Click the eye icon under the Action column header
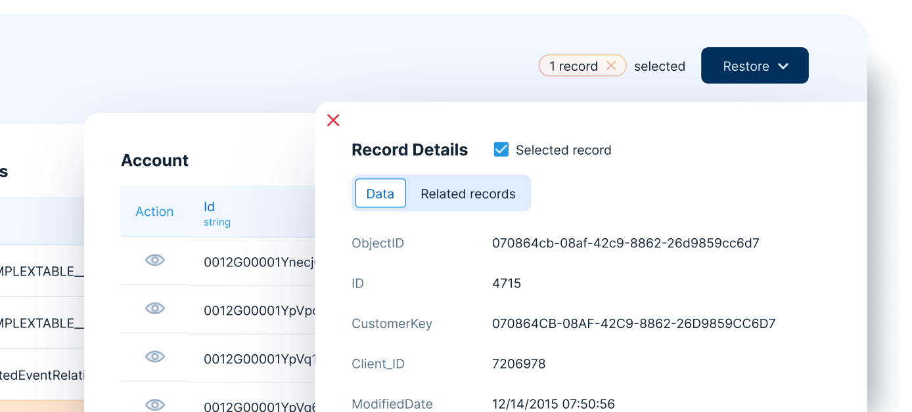Image resolution: width=912 pixels, height=412 pixels. tap(154, 260)
